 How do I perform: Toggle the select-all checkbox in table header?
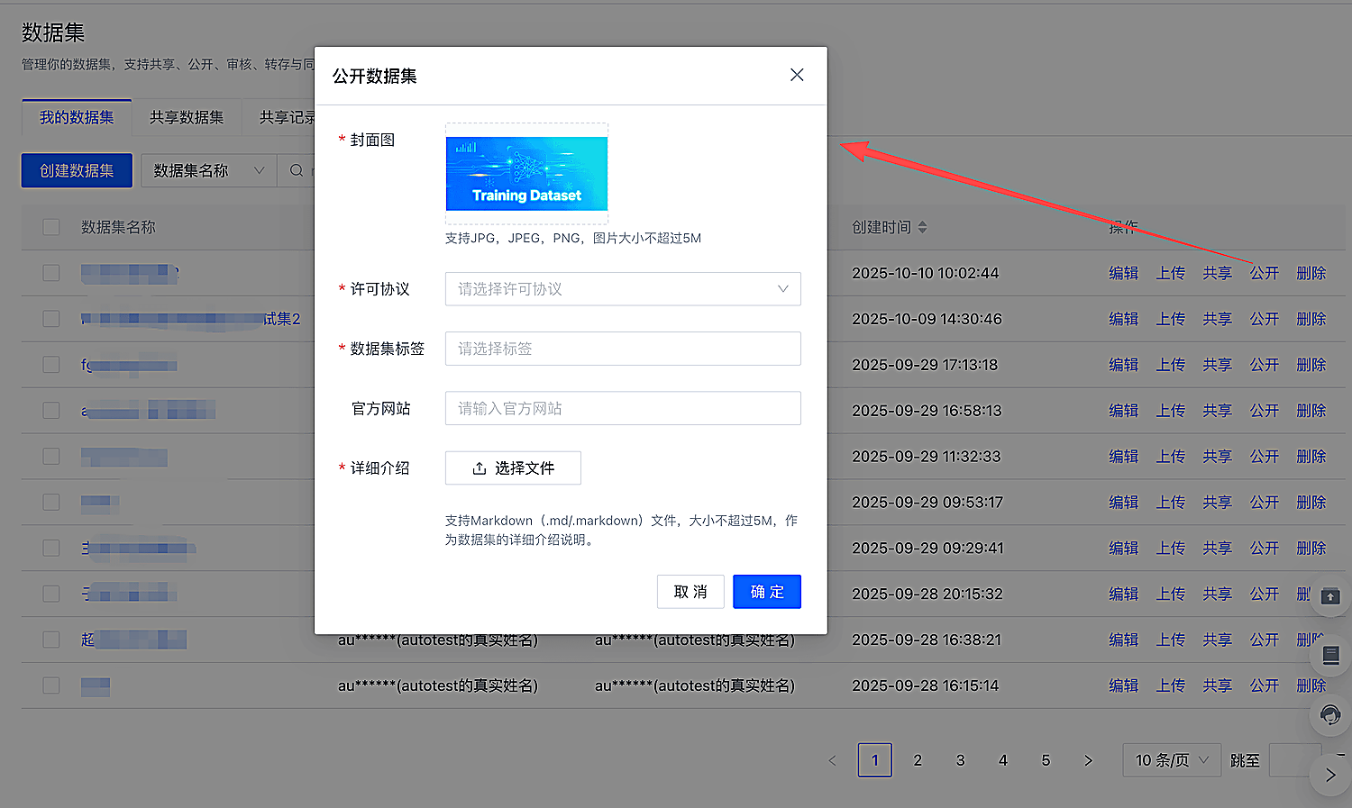(x=51, y=227)
